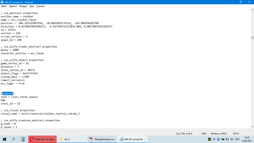
Task: Minimize the Notepad window
Action: pyautogui.click(x=232, y=2)
